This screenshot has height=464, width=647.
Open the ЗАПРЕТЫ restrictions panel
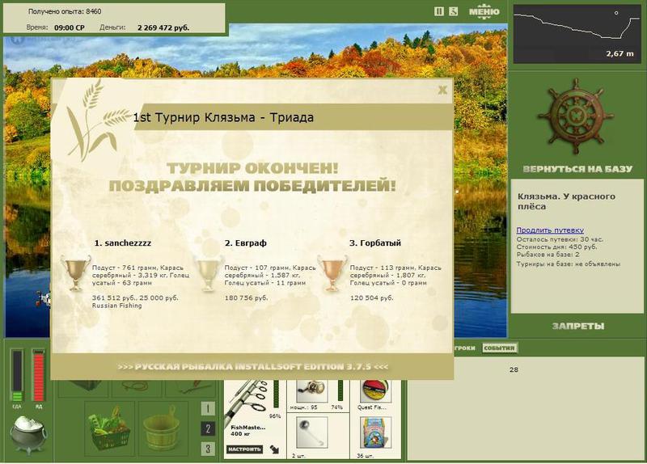pyautogui.click(x=578, y=327)
